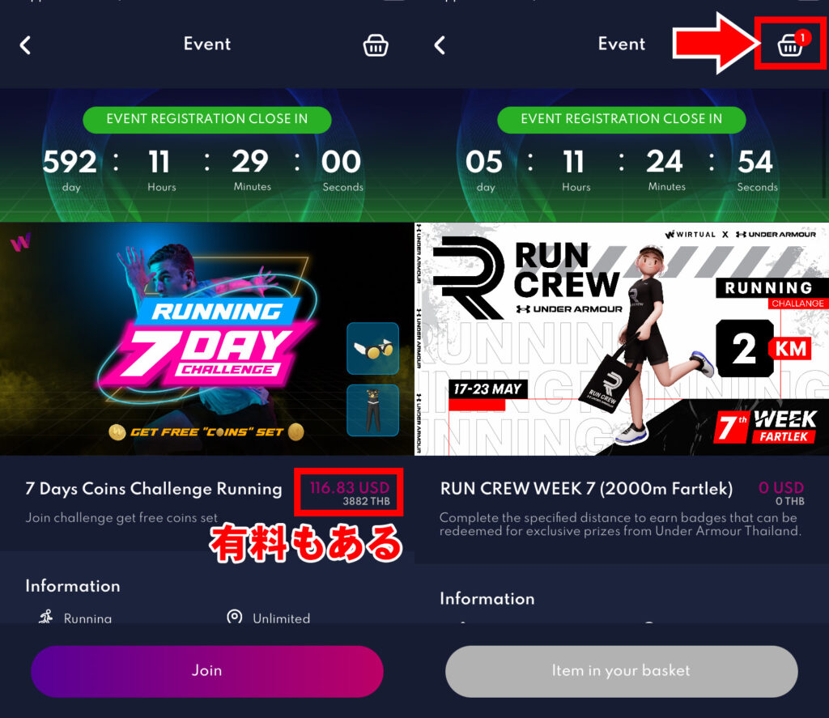Viewport: 829px width, 718px height.
Task: Tap the Unlimited location pin icon
Action: [234, 617]
